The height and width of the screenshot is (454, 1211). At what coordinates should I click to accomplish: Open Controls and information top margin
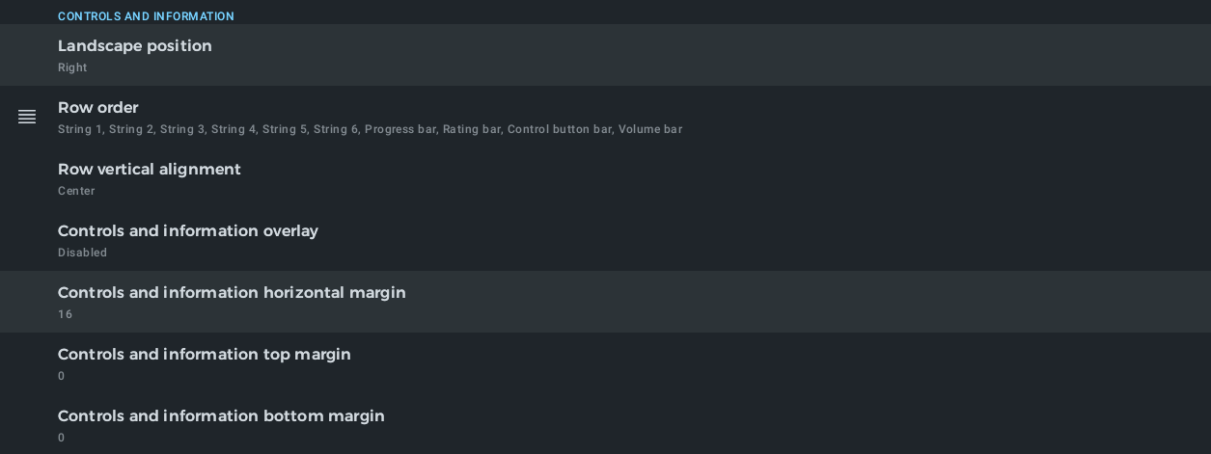(x=205, y=355)
